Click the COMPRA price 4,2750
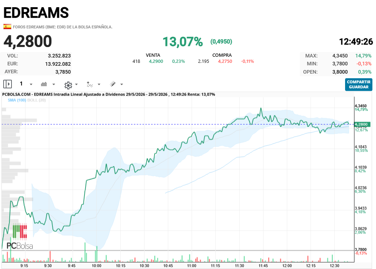This screenshot has width=376, height=269. pos(225,61)
